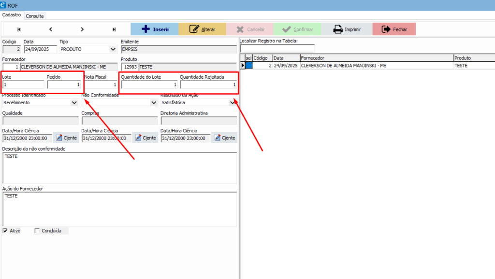Select the Cadastro tab
Screen dimensions: 495x279
click(x=12, y=15)
